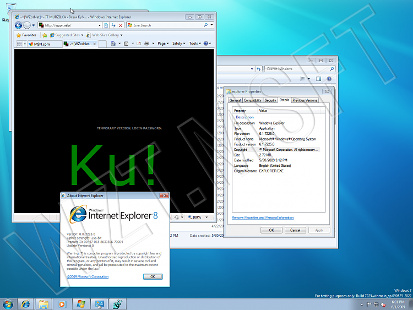Viewport: 413px width, 310px height.
Task: Open the Web Slice Gallery dropdown
Action: (x=105, y=35)
